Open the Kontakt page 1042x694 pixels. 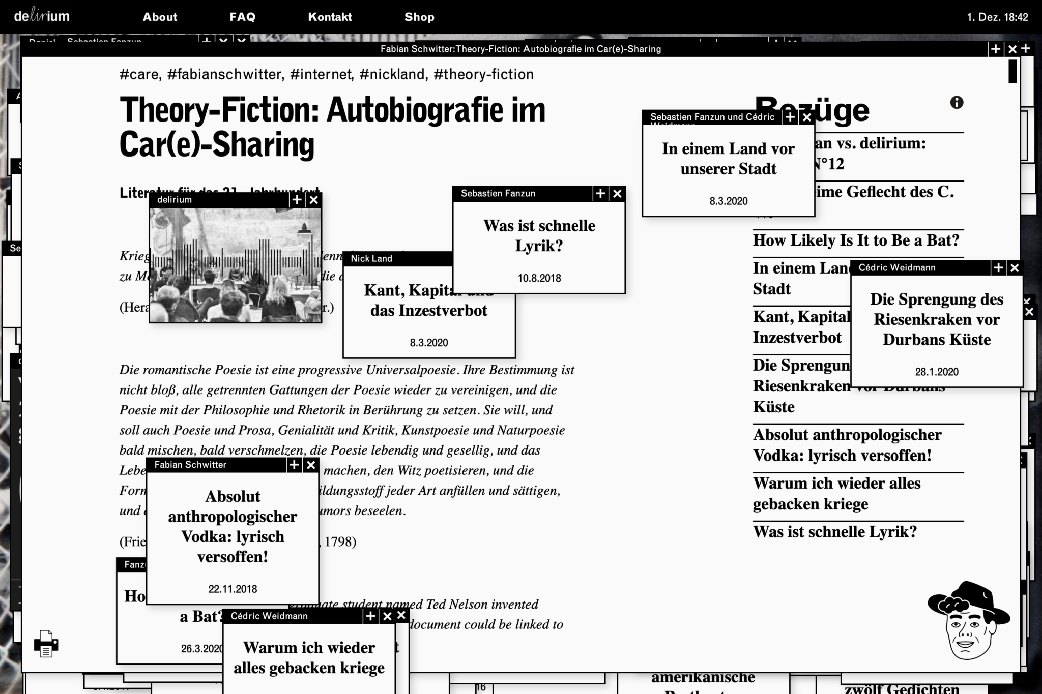click(330, 17)
